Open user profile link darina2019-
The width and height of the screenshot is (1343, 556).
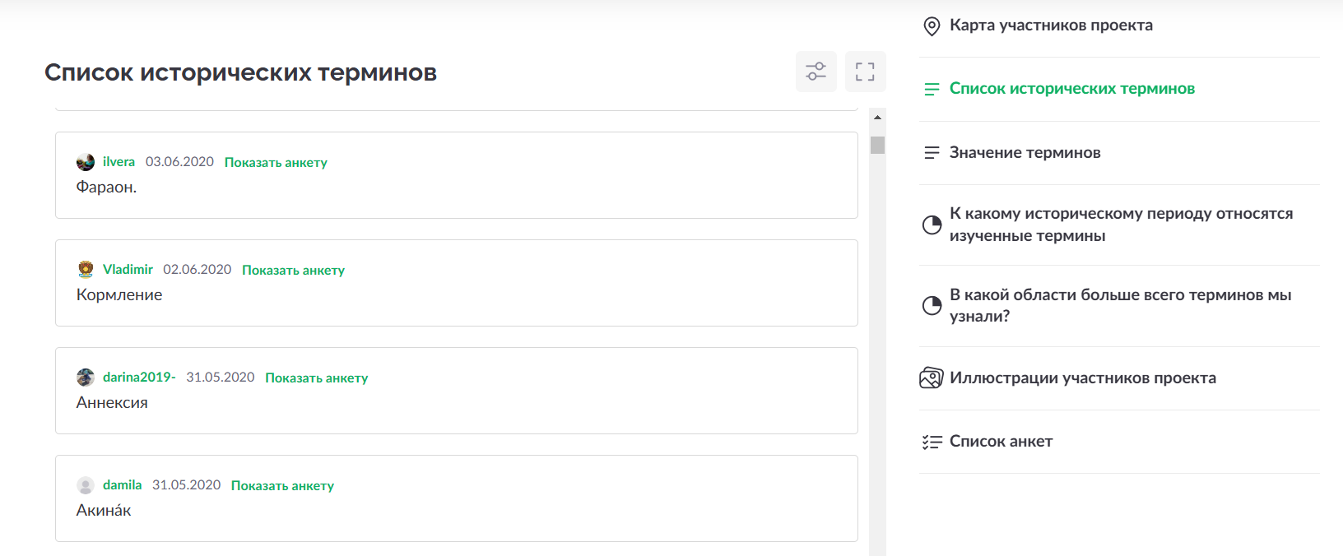(138, 378)
